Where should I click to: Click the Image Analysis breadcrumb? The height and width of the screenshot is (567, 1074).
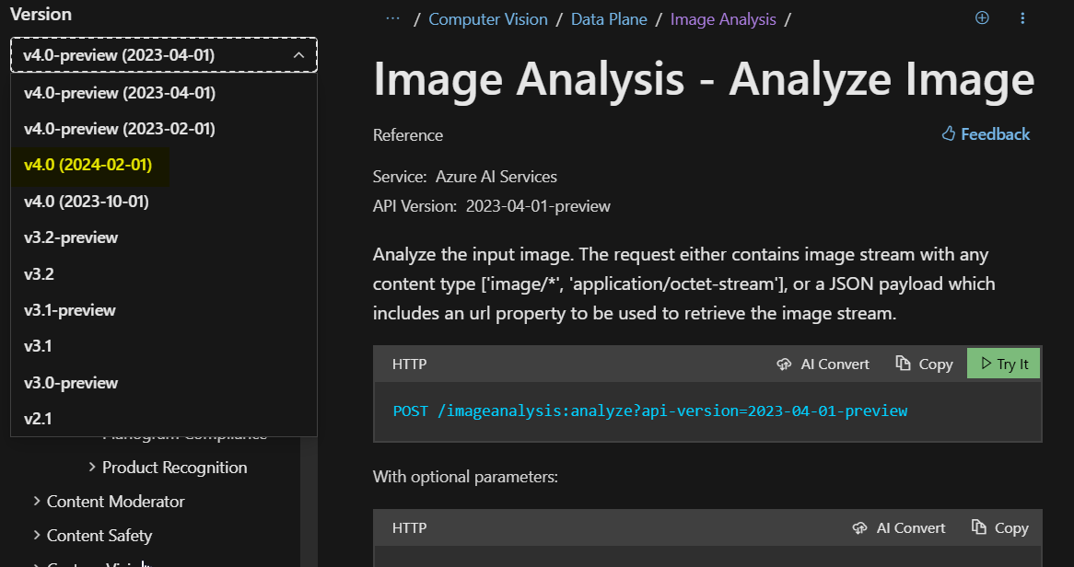723,18
